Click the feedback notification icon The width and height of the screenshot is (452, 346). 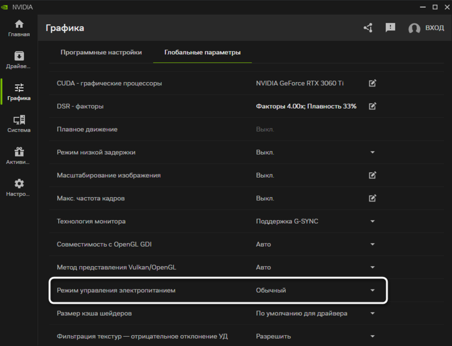(x=390, y=28)
